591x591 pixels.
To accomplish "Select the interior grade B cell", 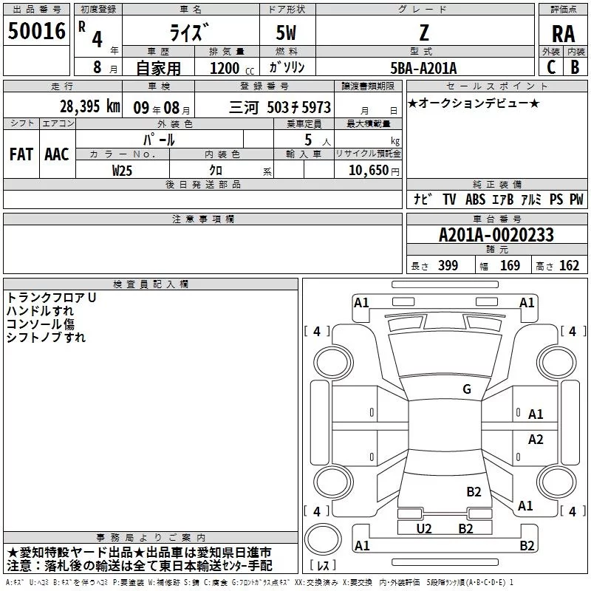I will pyautogui.click(x=575, y=66).
